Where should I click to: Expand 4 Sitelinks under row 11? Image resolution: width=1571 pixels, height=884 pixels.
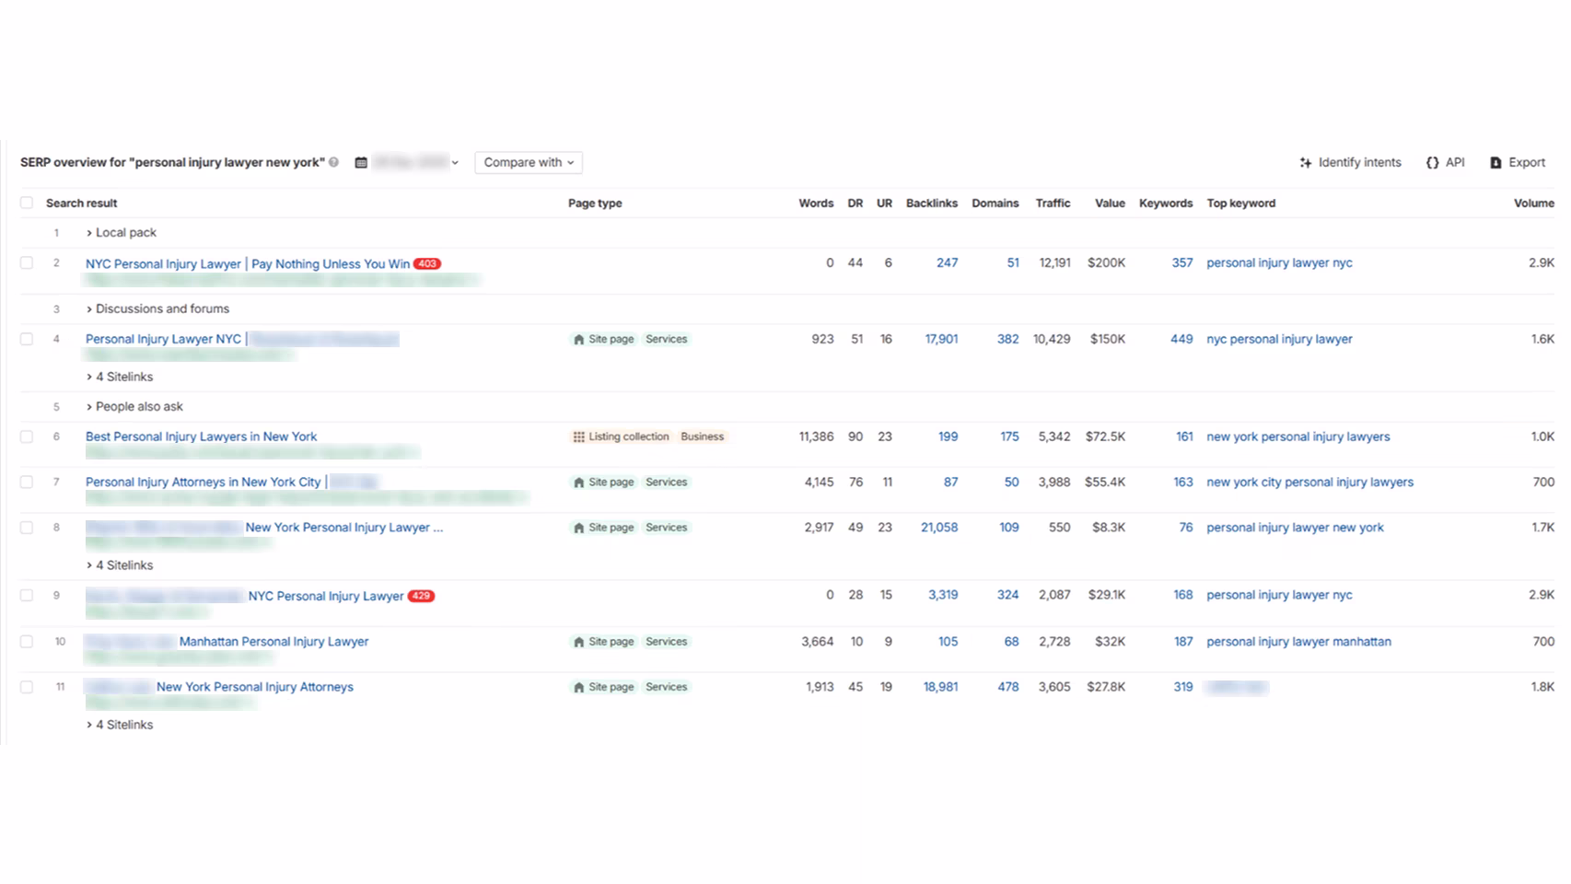(x=120, y=725)
